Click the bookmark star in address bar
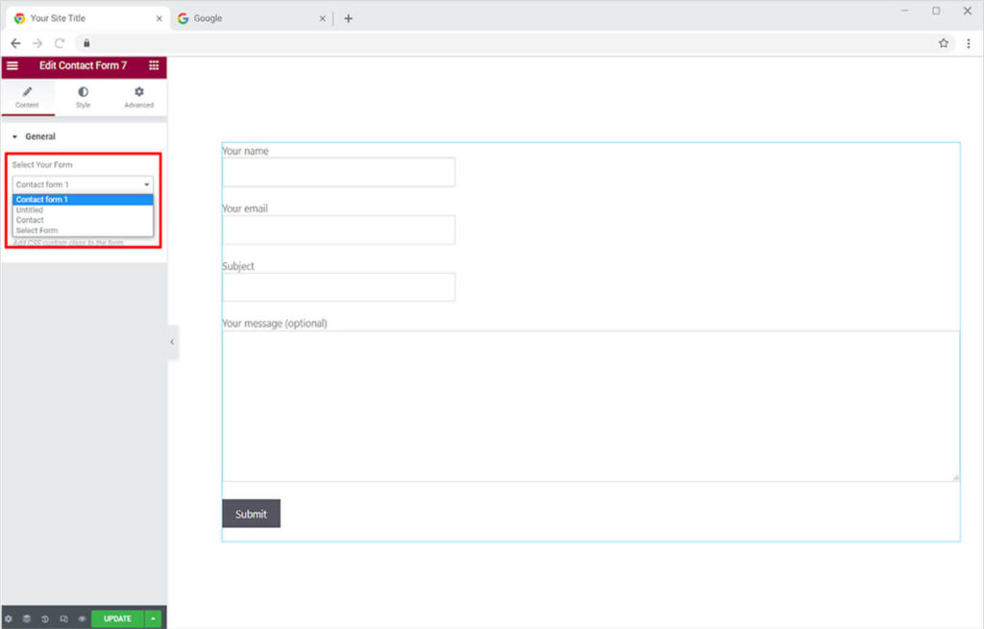This screenshot has height=629, width=984. (x=944, y=43)
